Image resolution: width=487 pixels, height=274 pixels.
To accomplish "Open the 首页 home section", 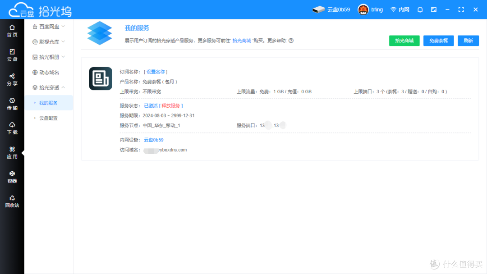I will [12, 31].
